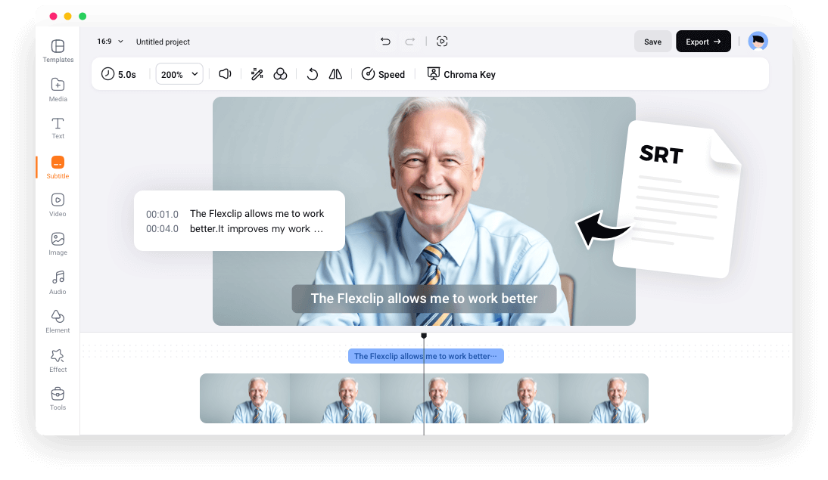Select the subtitle block on the timeline
The image size is (828, 480).
tap(425, 355)
